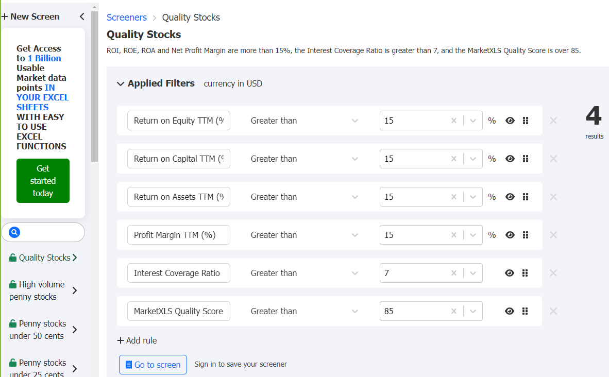Toggle the eye icon on the Interest Coverage Ratio filter
The width and height of the screenshot is (609, 377).
(510, 273)
